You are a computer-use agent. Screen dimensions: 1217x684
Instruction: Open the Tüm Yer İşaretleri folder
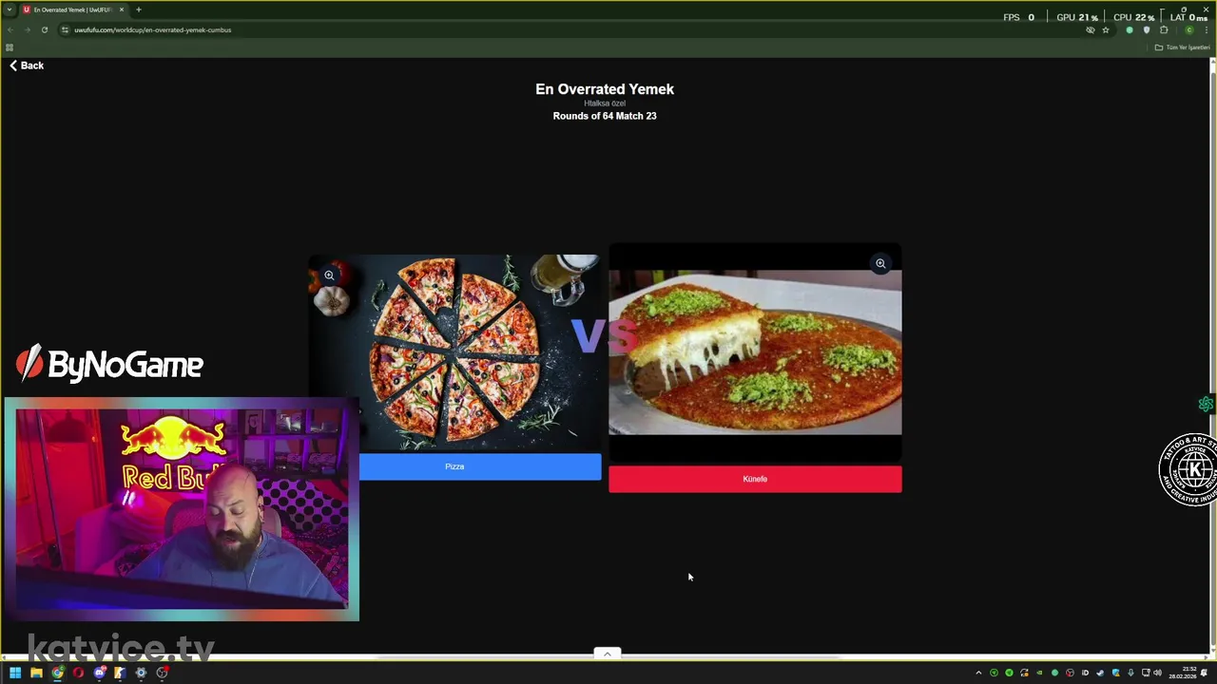(1182, 47)
